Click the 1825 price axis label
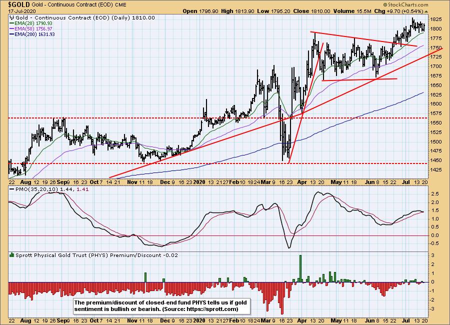This screenshot has width=450, height=325. point(436,19)
